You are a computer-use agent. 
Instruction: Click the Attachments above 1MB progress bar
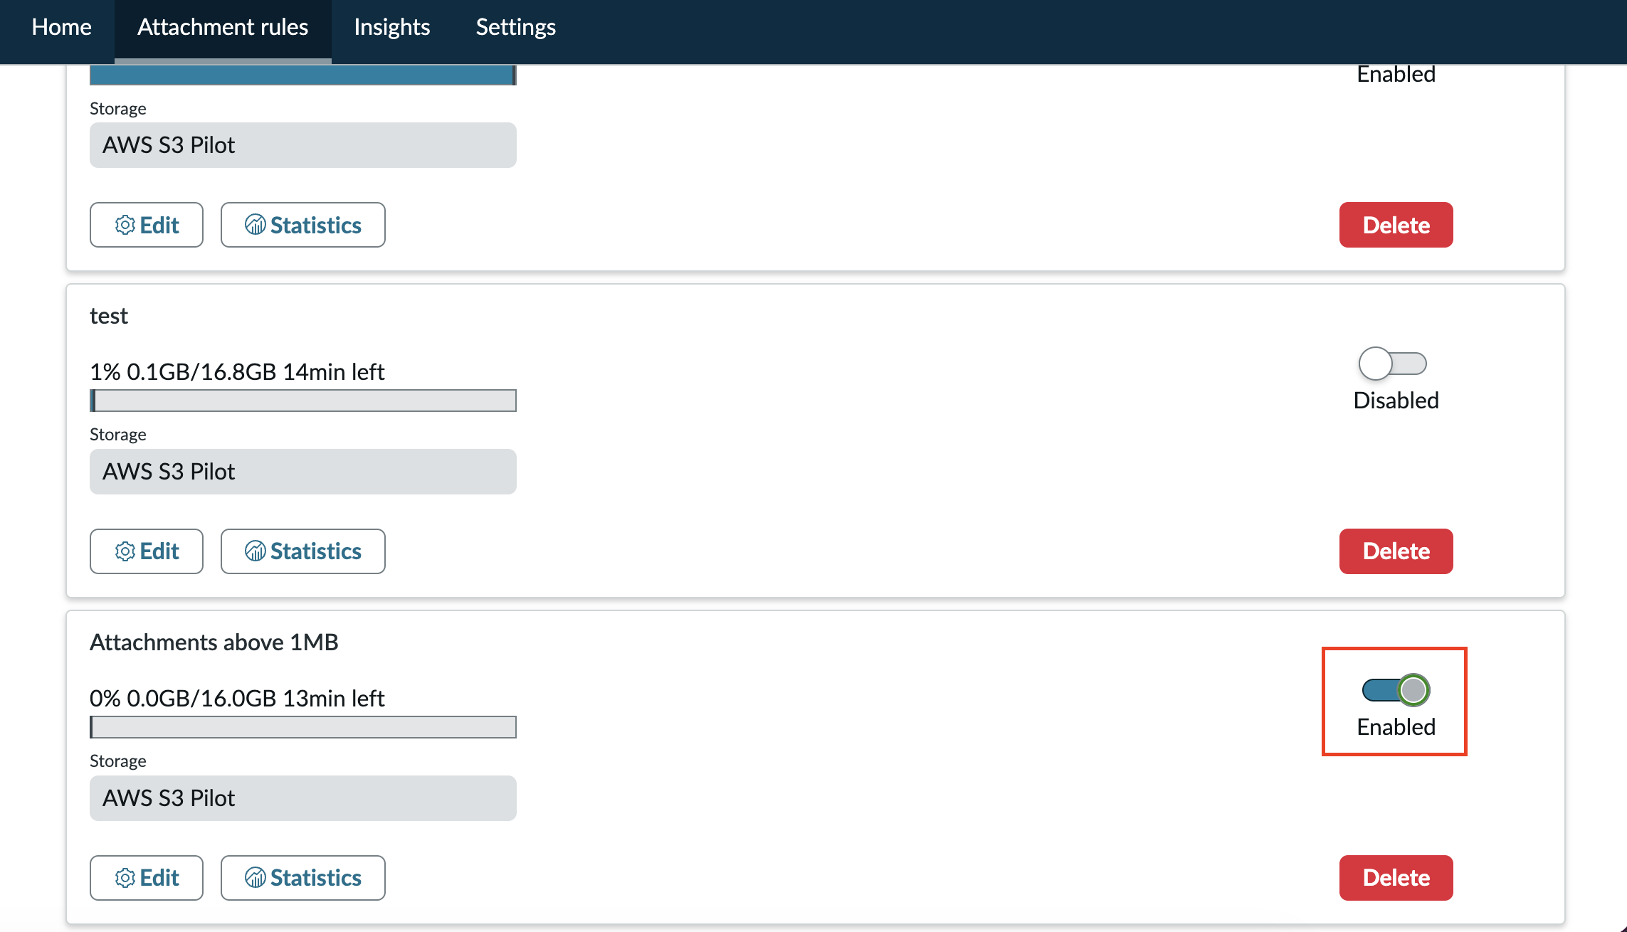point(303,727)
